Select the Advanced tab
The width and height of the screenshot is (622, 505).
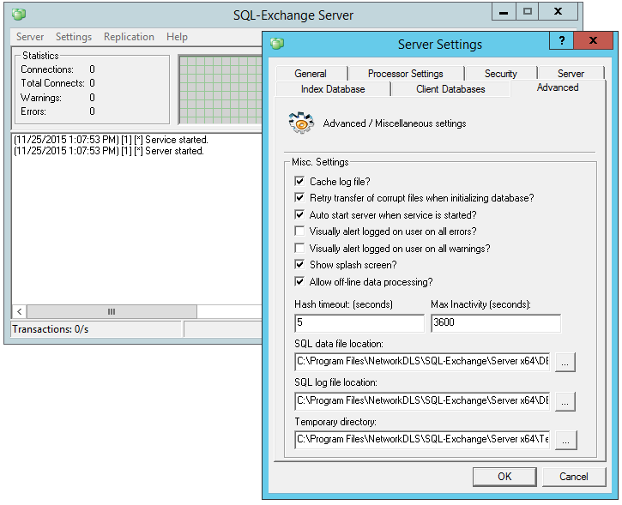(x=558, y=87)
